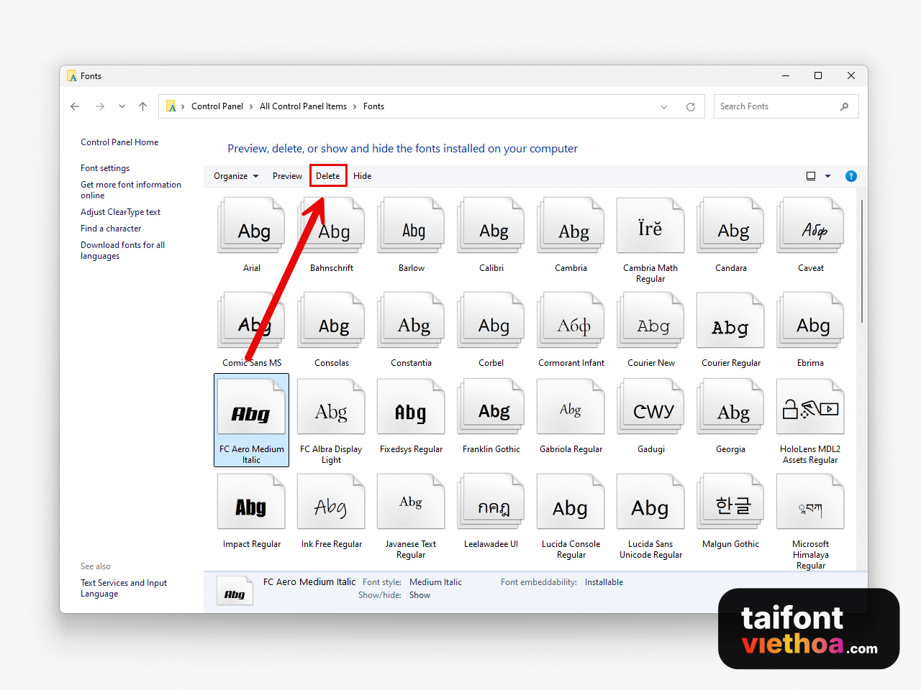Expand the address bar history dropdown
921x690 pixels.
click(663, 106)
